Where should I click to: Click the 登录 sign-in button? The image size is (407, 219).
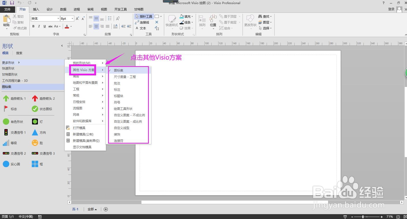[391, 9]
